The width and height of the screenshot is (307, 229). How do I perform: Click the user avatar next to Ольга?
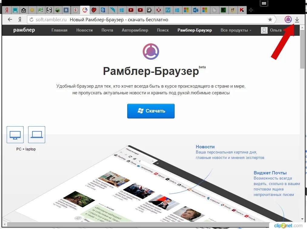264,30
